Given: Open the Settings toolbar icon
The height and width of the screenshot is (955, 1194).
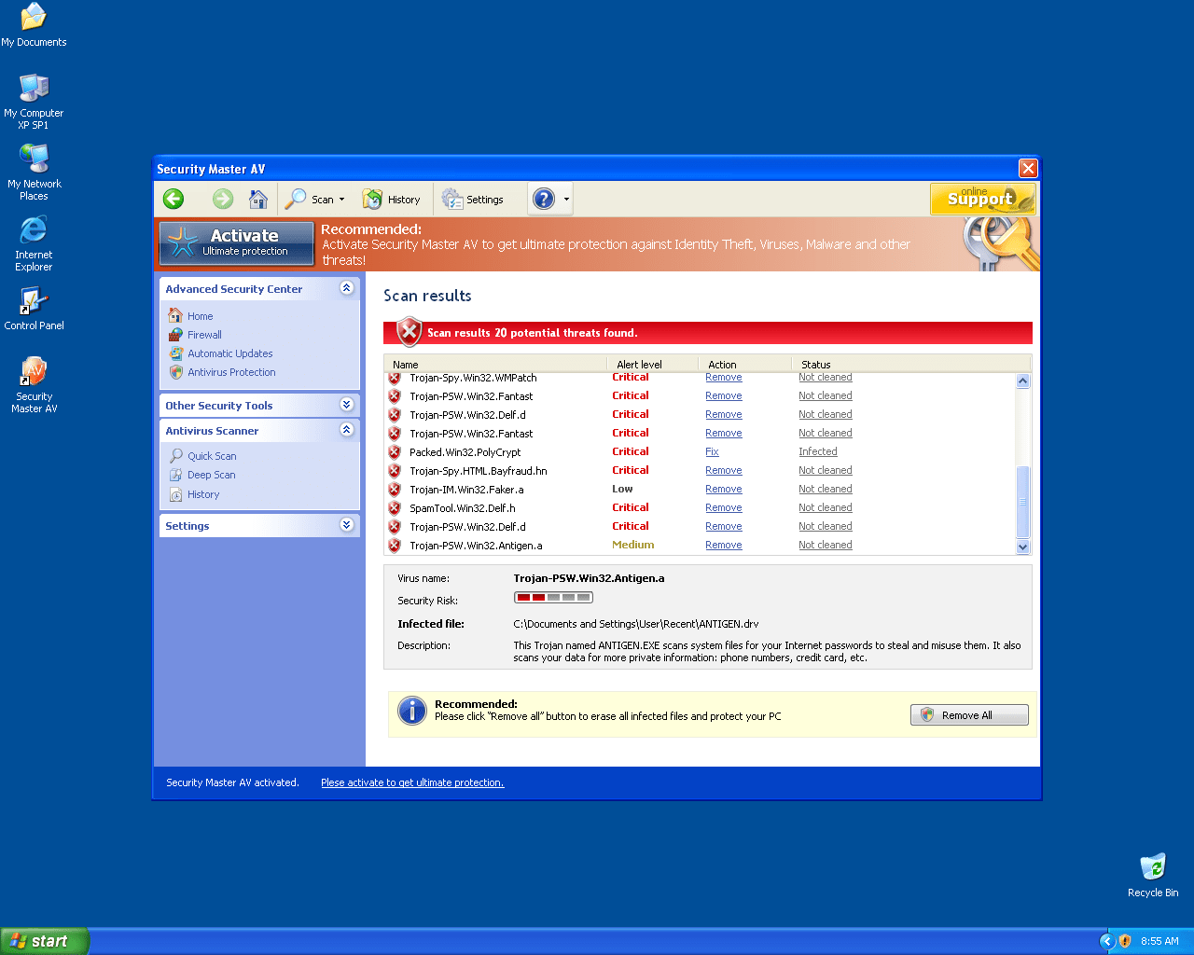Looking at the screenshot, I should click(x=473, y=199).
